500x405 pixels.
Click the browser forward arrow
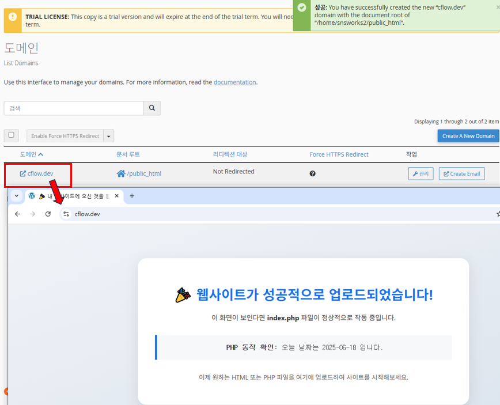(x=32, y=214)
